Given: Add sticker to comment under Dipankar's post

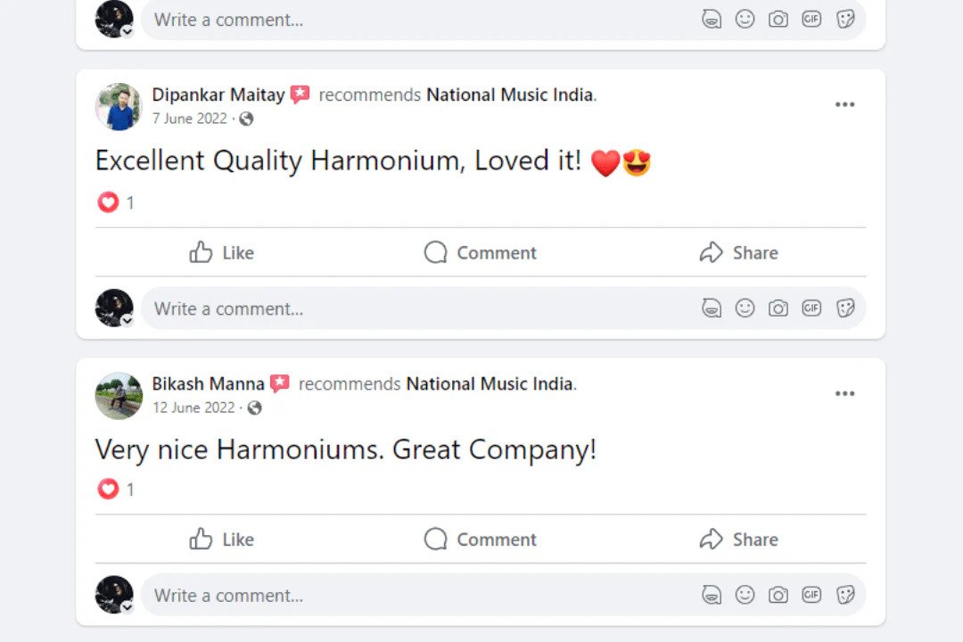Looking at the screenshot, I should coord(845,309).
